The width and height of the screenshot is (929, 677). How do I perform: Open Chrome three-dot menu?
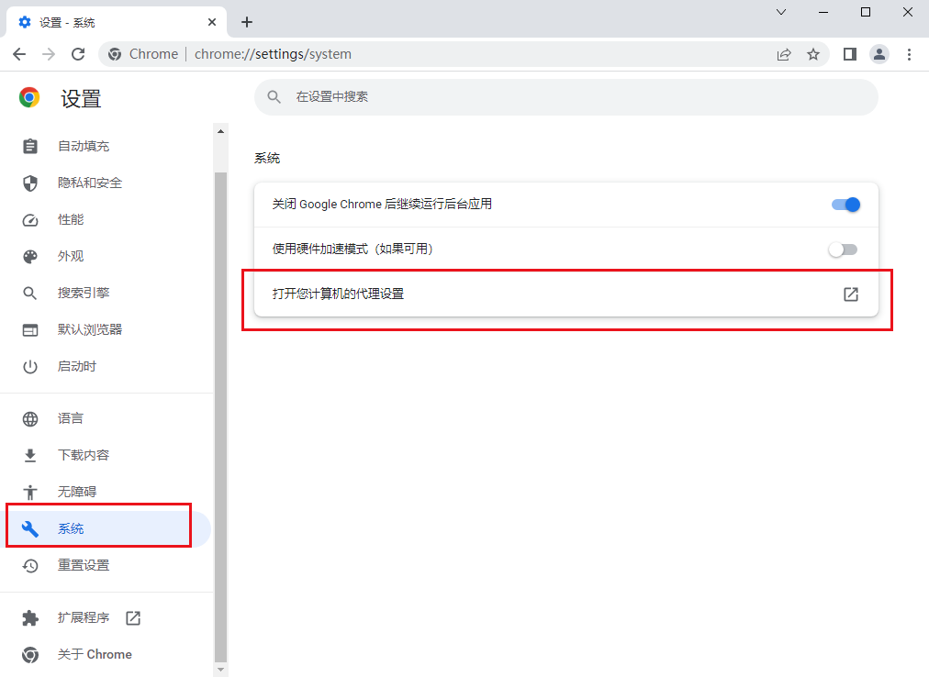pos(909,54)
